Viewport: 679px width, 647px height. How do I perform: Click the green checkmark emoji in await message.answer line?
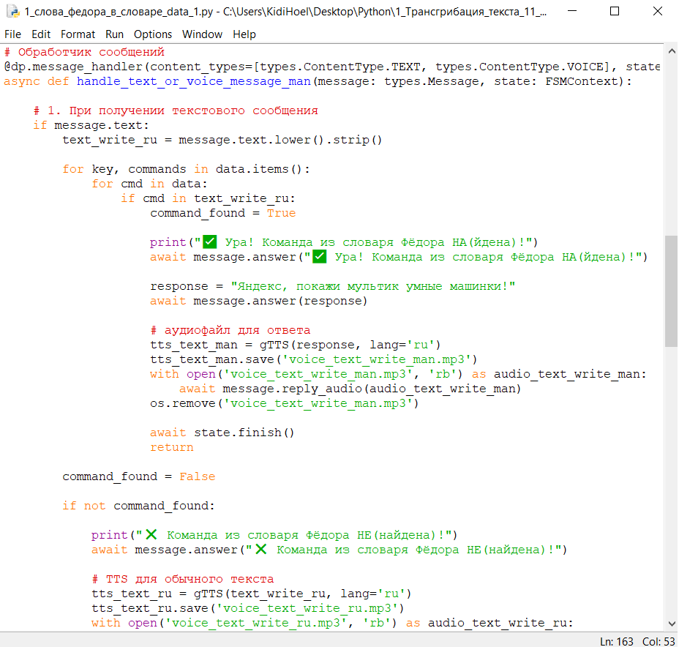319,256
